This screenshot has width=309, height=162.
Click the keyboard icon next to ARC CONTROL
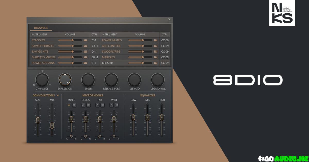(x=156, y=46)
